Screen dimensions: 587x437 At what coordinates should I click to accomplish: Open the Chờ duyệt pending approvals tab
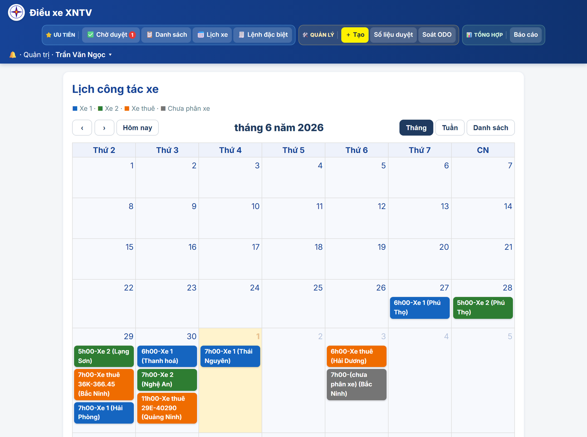tap(111, 35)
